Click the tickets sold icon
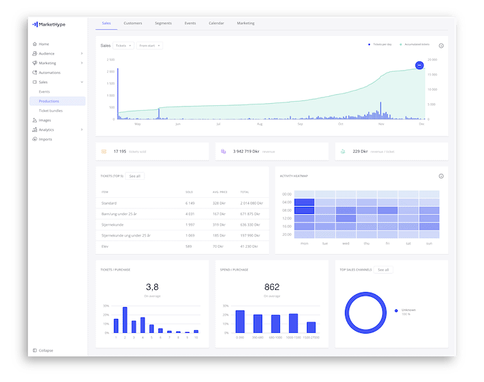Image resolution: width=484 pixels, height=382 pixels. 104,151
